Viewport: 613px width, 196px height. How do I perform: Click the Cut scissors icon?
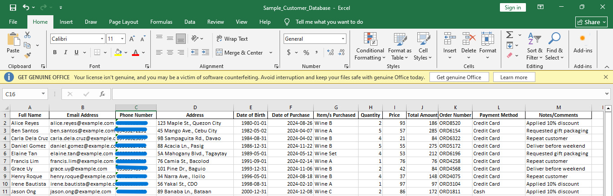(27, 35)
